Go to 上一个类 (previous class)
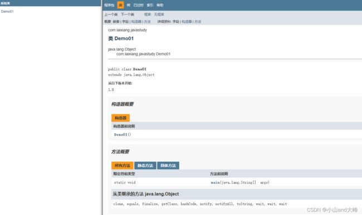Screen dimensions: 362x215 coord(111,14)
